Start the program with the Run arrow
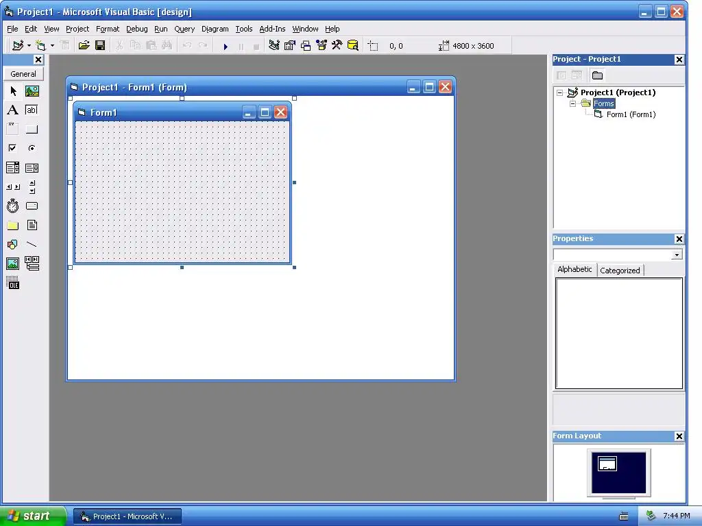The image size is (702, 526). click(x=226, y=46)
